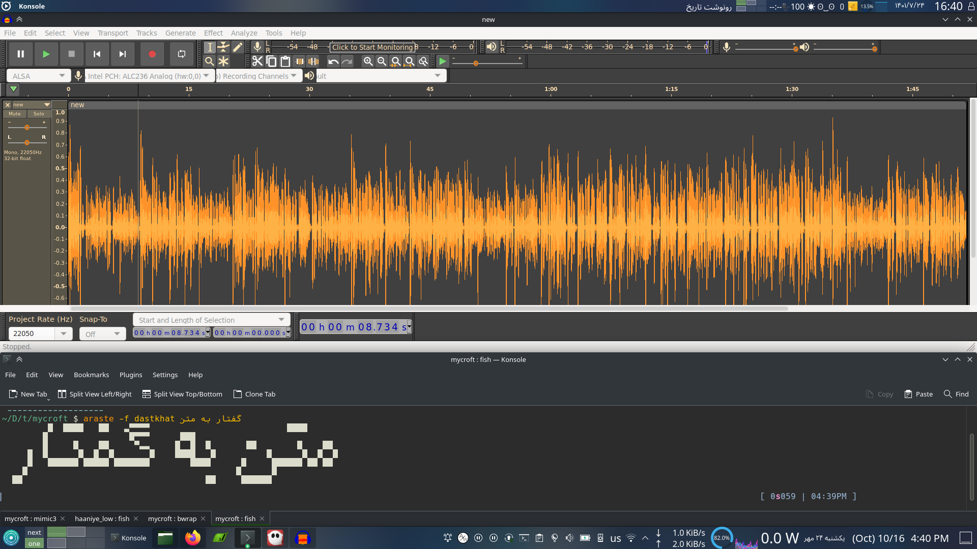Click the track gain slider knob

(x=27, y=128)
